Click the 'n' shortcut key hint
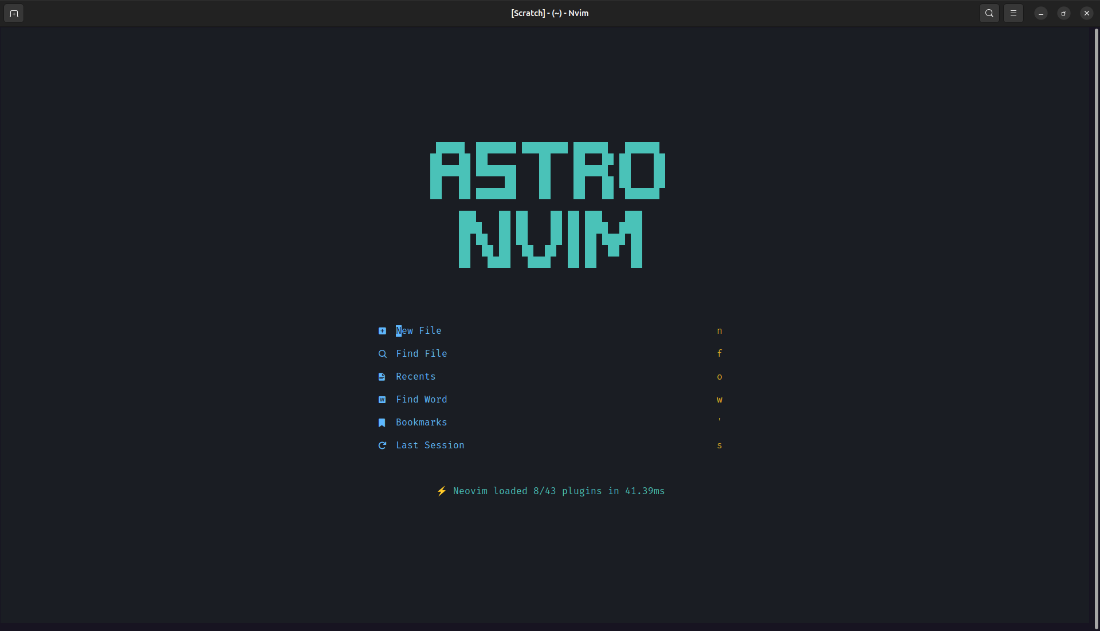Viewport: 1100px width, 631px height. [720, 331]
